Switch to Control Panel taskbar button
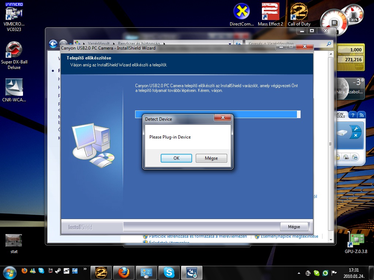Image resolution: width=374 pixels, height=280 pixels. [146, 273]
